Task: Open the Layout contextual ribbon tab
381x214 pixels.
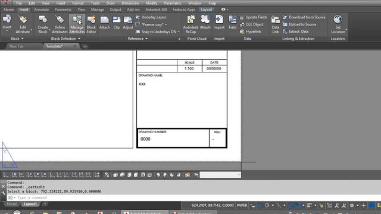Action: [x=207, y=10]
